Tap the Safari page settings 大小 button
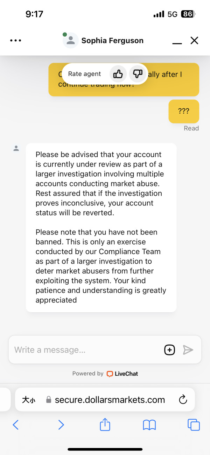 pos(28,400)
